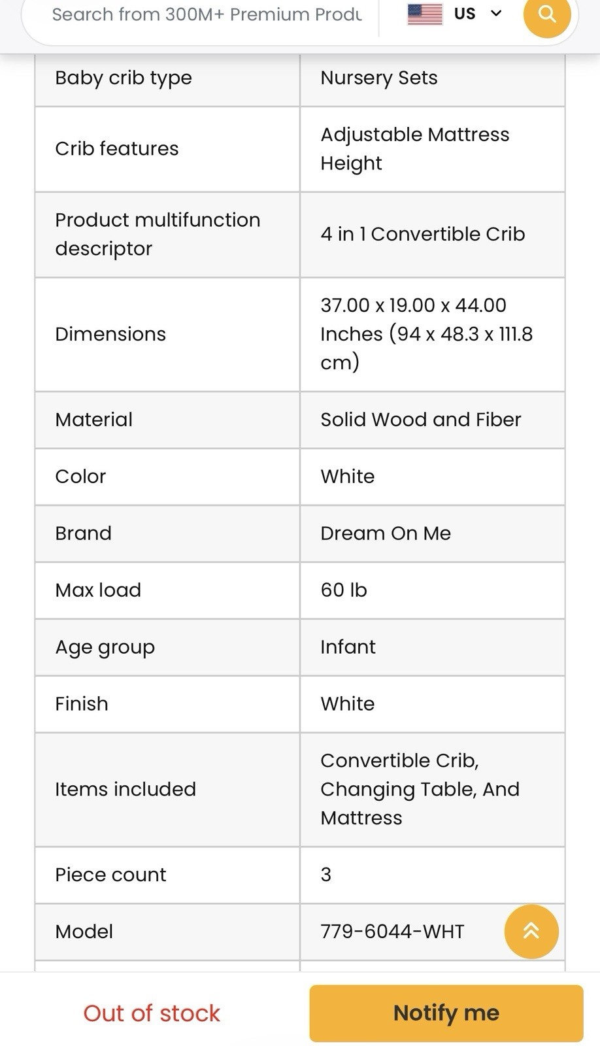Focus the premium products search field
Image resolution: width=600 pixels, height=1046 pixels.
207,14
